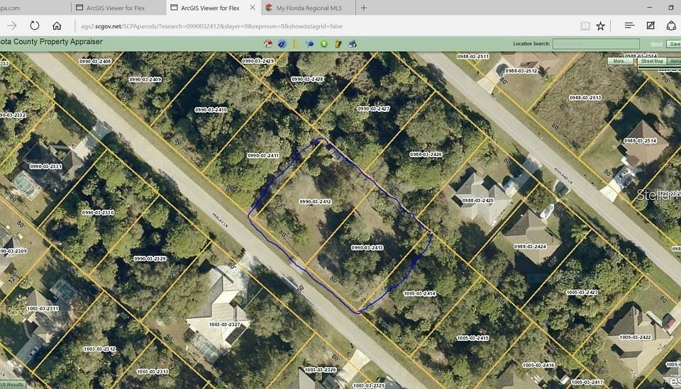Click the print map icon
This screenshot has height=389, width=681.
tap(353, 44)
